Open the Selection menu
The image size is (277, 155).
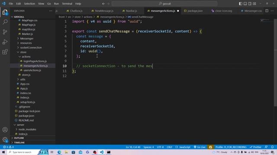tap(29, 4)
